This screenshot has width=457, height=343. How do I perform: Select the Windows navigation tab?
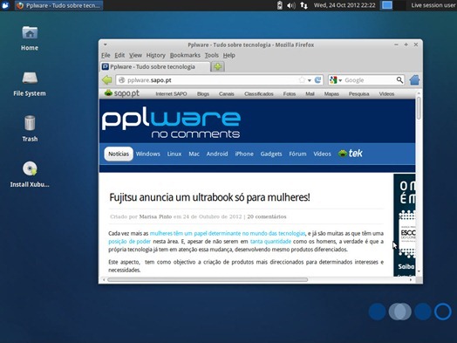tap(148, 154)
